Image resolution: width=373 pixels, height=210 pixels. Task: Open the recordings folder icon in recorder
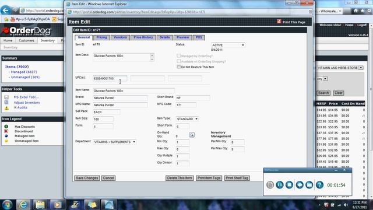tap(309, 185)
